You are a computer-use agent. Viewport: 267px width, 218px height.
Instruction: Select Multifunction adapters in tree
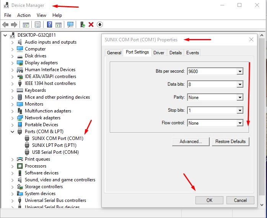click(48, 111)
